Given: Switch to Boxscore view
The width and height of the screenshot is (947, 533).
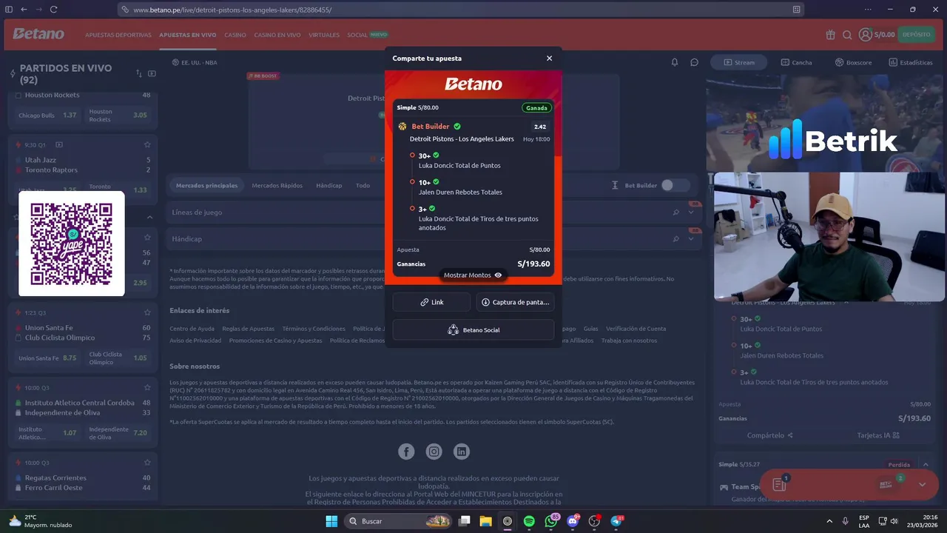Looking at the screenshot, I should (x=853, y=62).
